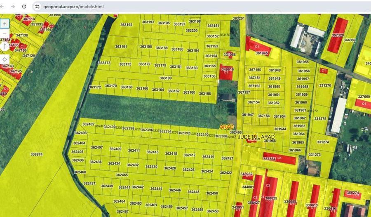
Task: Select the red building on parcel 357364
Action: pyautogui.click(x=280, y=158)
